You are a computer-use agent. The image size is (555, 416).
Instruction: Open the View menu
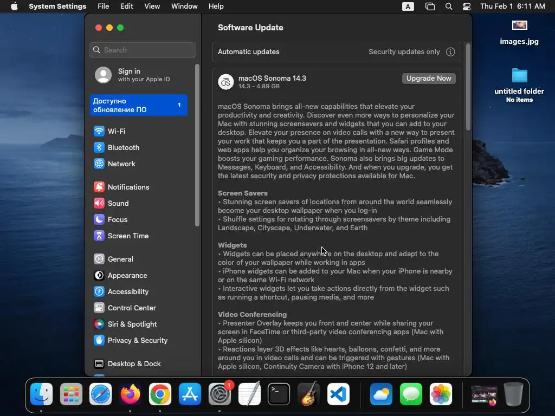pyautogui.click(x=152, y=6)
